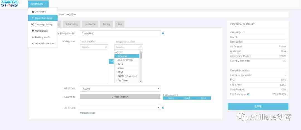The image size is (301, 130).
Task: Click the TrafficStars logo
Action: [x=10, y=3]
